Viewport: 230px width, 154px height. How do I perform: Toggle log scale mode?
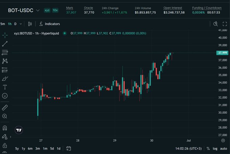215,149
